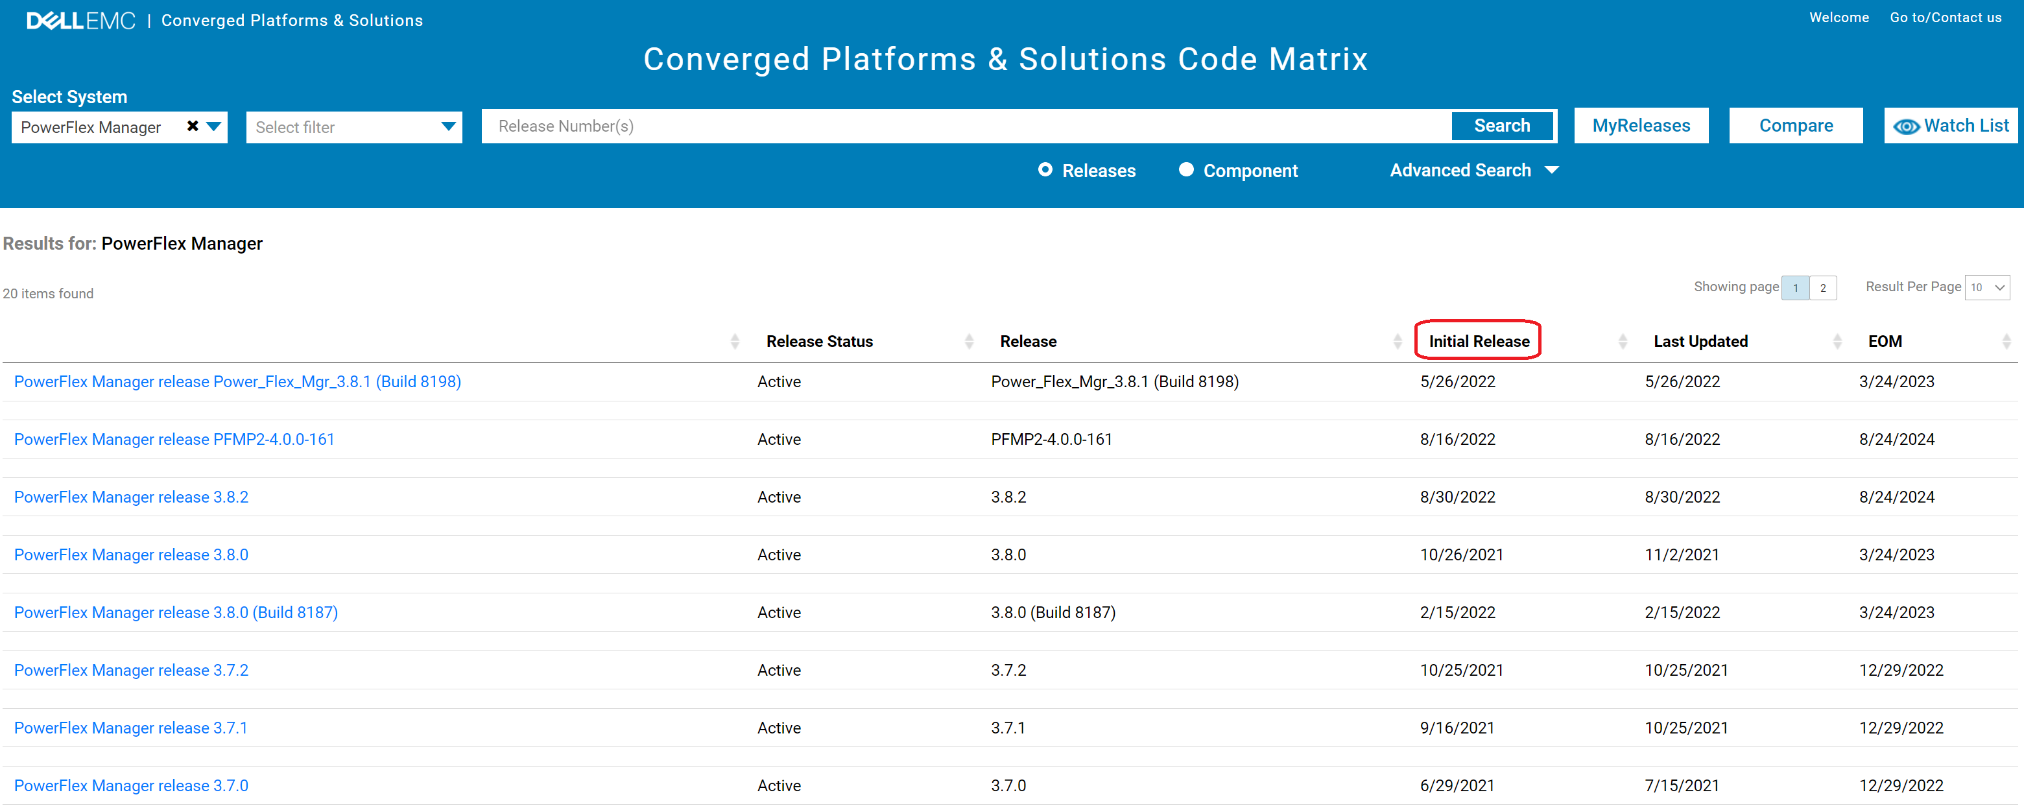
Task: Sort the Release column using its arrows
Action: tap(1397, 341)
